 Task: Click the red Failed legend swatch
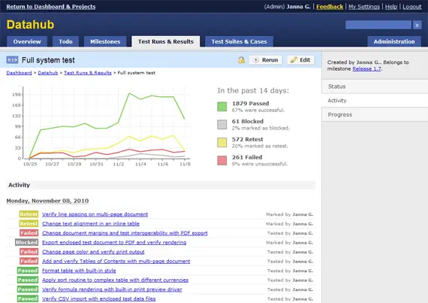coord(222,160)
